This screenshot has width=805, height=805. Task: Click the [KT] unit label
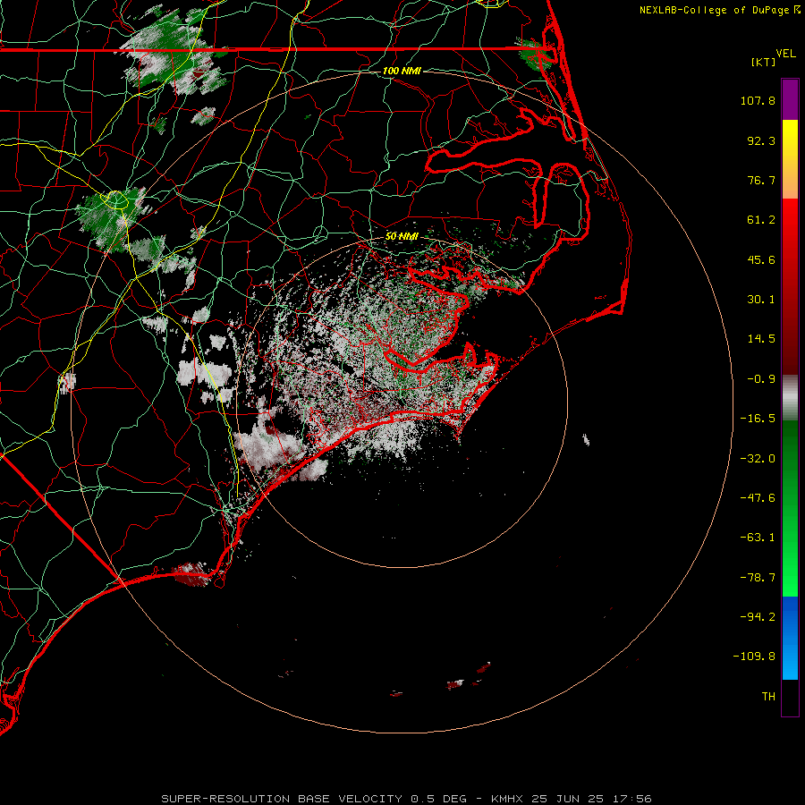pos(764,62)
